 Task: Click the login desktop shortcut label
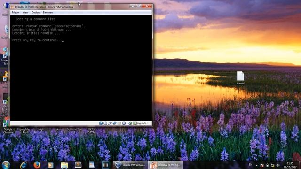pos(41,130)
